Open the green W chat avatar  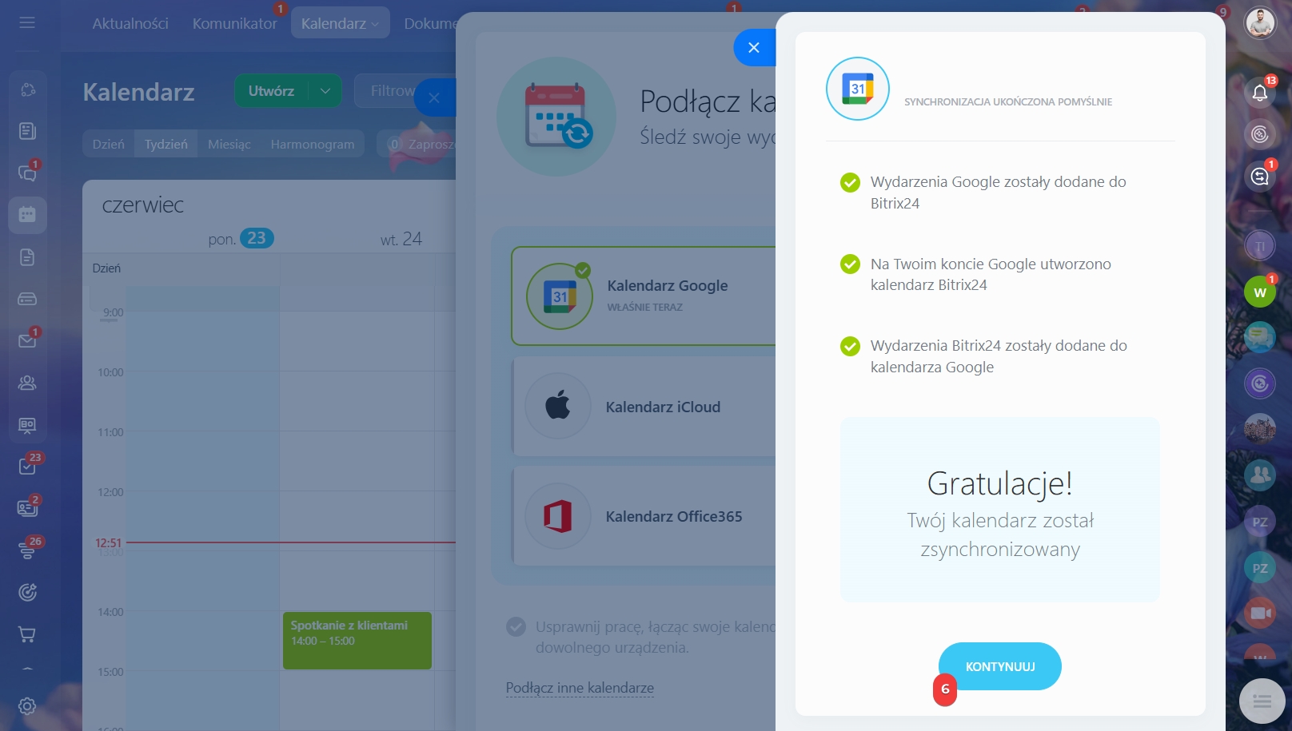pos(1260,292)
